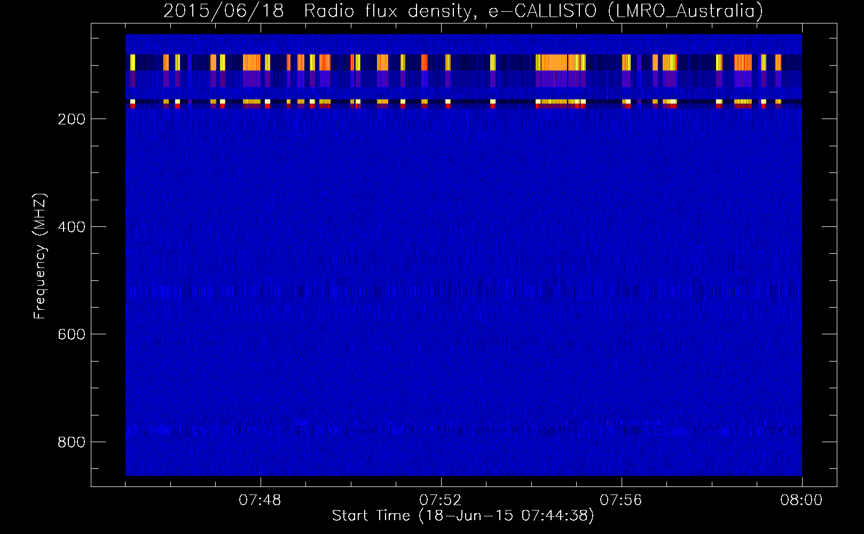The width and height of the screenshot is (864, 534).
Task: Click the '600' frequency tick label
Action: click(x=72, y=334)
